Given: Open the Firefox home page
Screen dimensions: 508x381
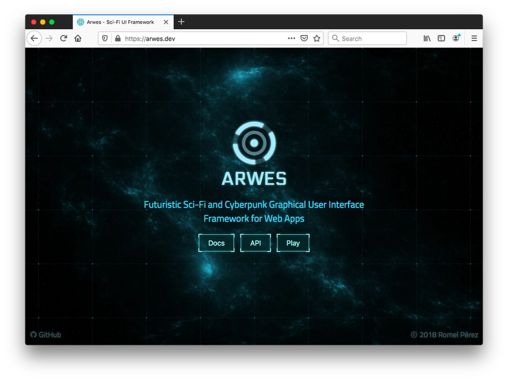Looking at the screenshot, I should coord(77,39).
